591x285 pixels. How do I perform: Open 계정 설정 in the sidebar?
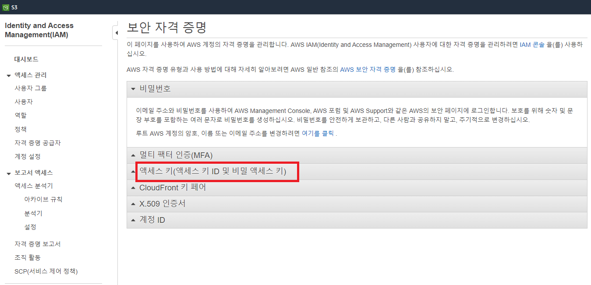[x=28, y=157]
